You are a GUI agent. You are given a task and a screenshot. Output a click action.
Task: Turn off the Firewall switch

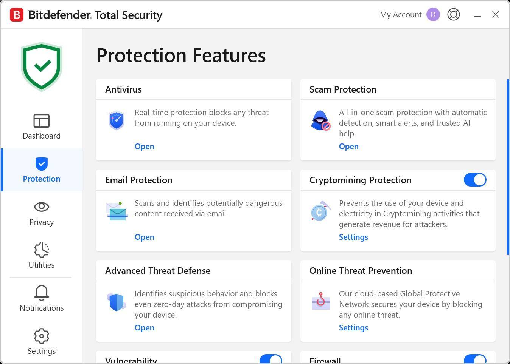[475, 359]
